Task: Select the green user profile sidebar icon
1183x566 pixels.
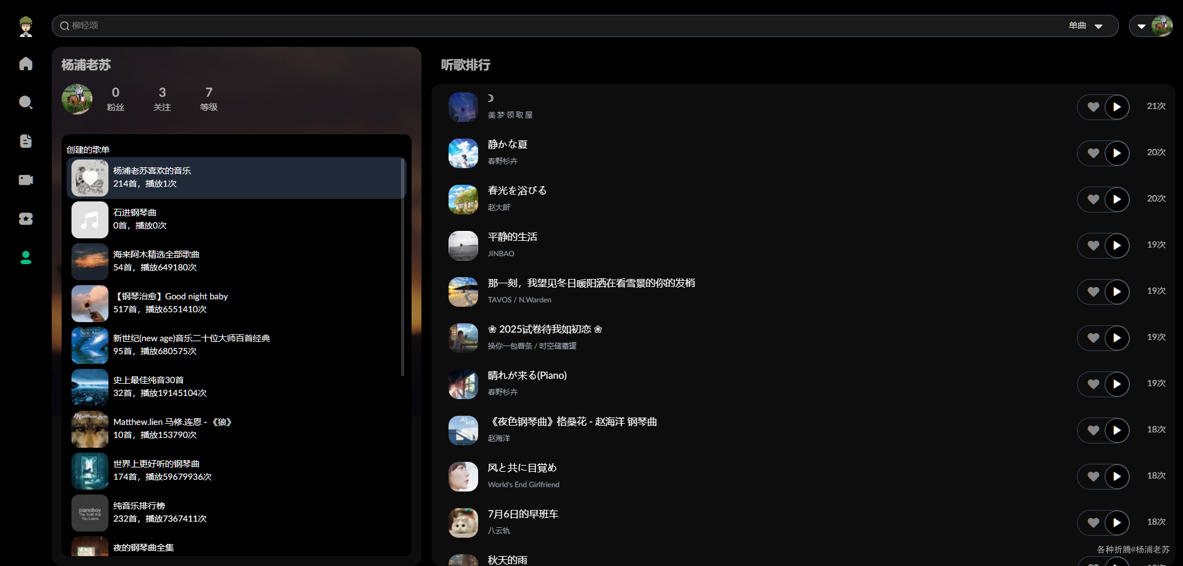Action: 26,257
